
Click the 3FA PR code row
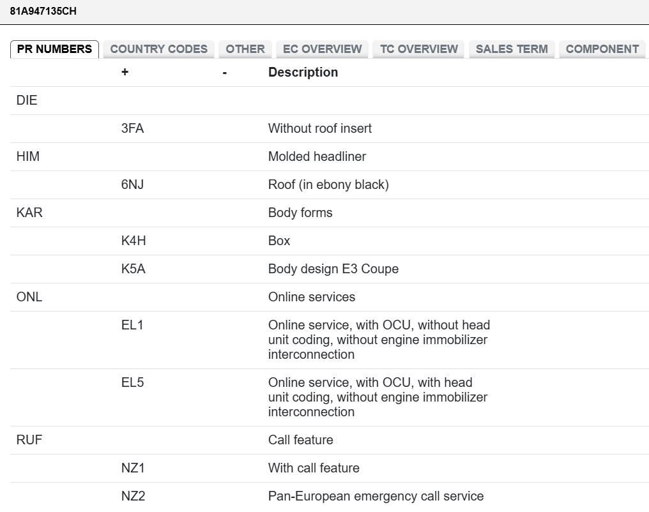click(x=330, y=128)
